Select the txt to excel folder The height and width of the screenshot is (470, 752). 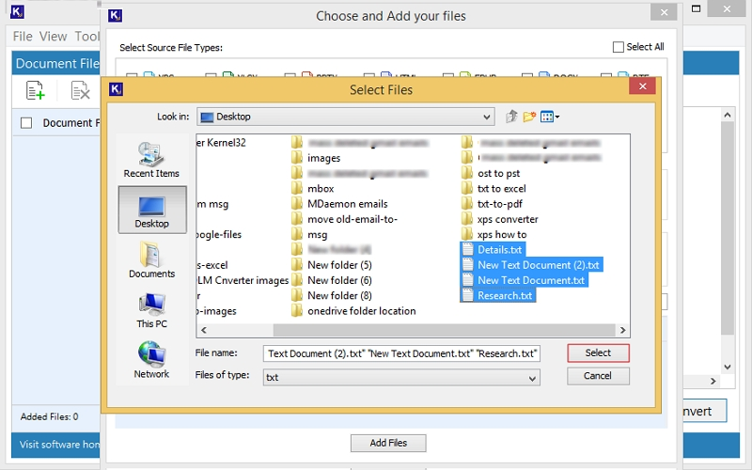pyautogui.click(x=493, y=189)
